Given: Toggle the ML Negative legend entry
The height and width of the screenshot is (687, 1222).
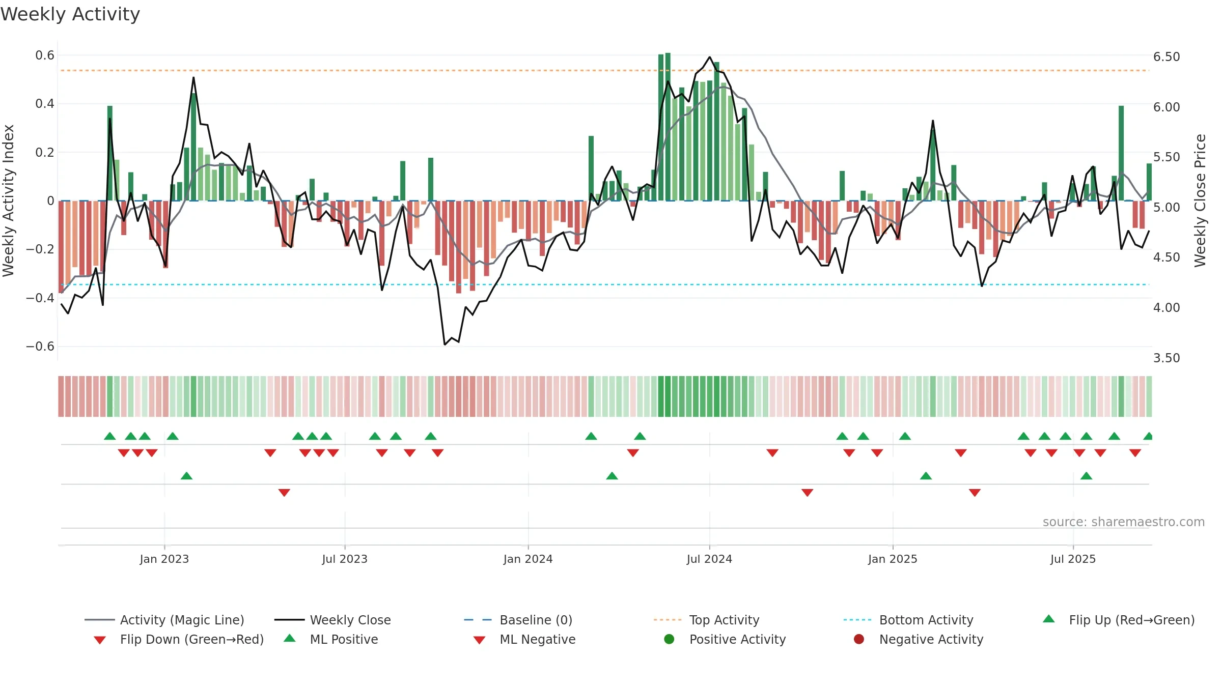Looking at the screenshot, I should [x=524, y=639].
